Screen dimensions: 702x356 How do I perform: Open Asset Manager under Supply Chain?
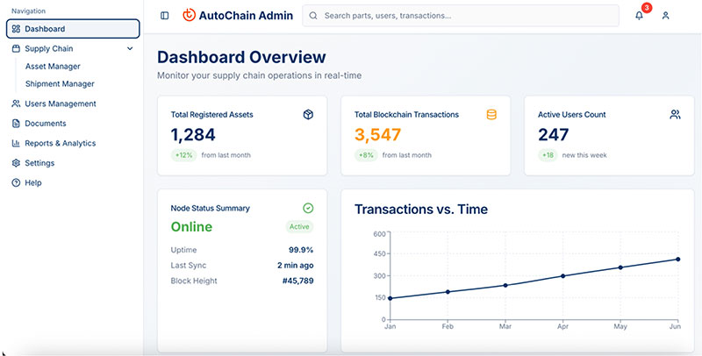[x=53, y=66]
